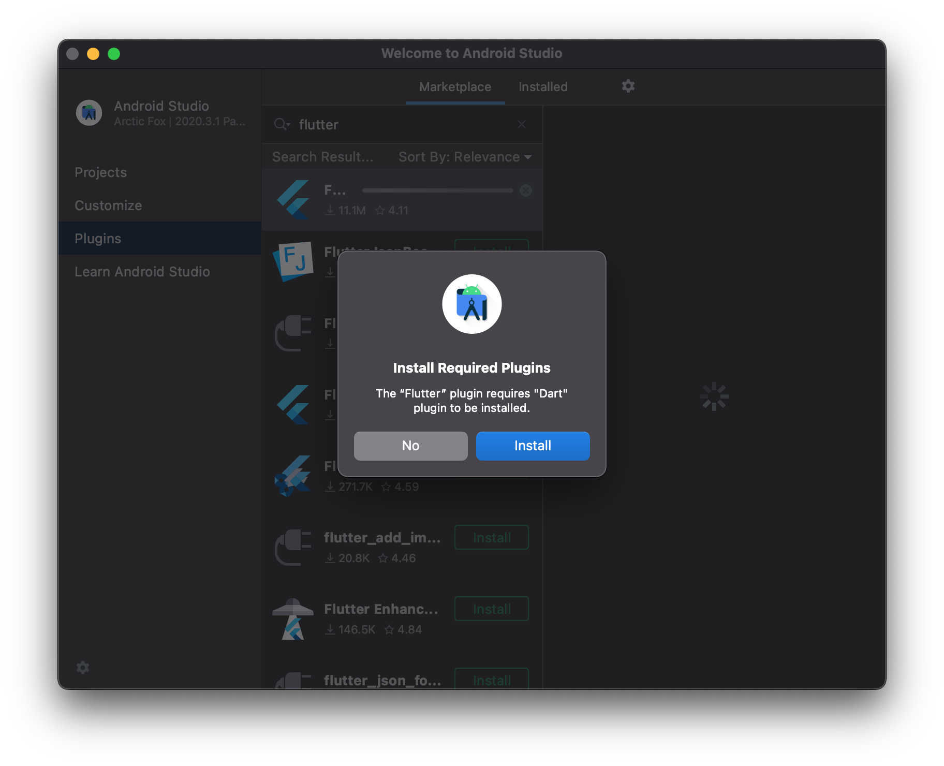Screen dimensions: 944x766
Task: Select the plugin icon with 271.7K downloads
Action: 293,476
